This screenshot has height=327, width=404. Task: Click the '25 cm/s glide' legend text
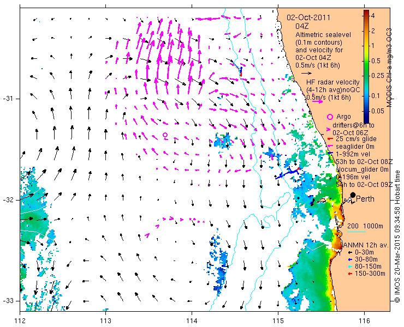tap(357, 139)
